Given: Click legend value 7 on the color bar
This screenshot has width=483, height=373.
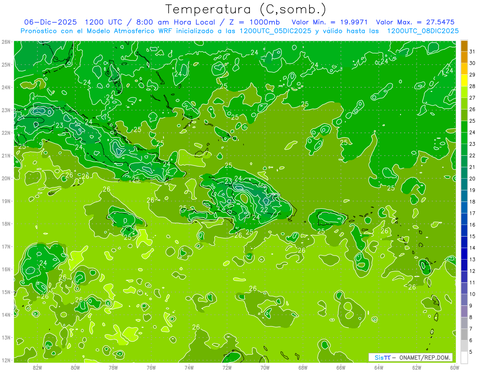Looking at the screenshot, I should pos(471,329).
